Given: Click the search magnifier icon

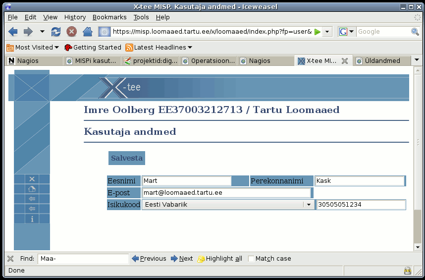Looking at the screenshot, I should click(x=415, y=32).
